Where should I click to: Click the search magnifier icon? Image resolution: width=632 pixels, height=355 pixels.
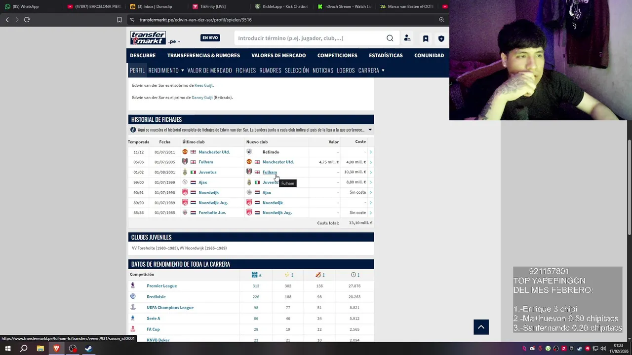[x=390, y=38]
